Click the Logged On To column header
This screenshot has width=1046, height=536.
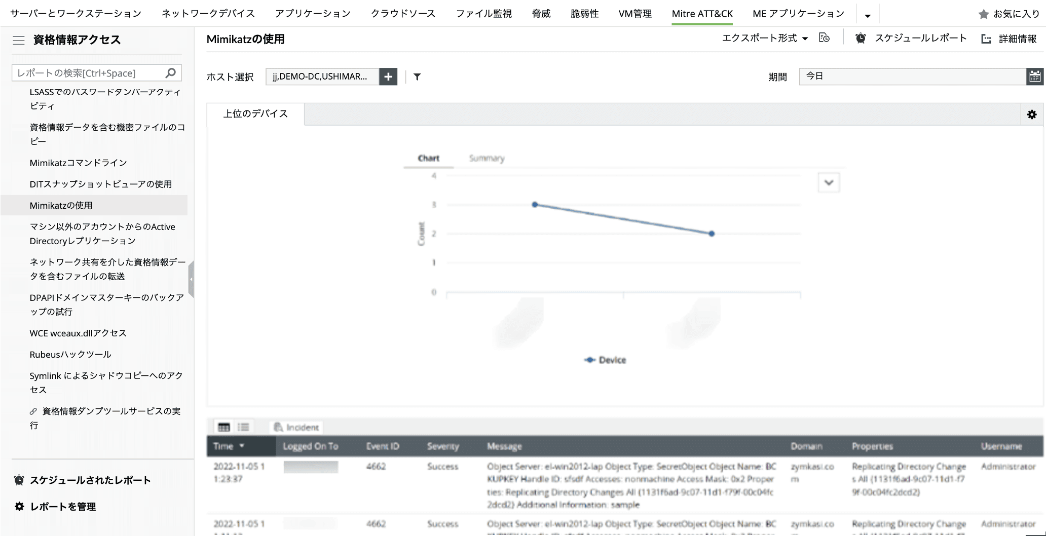point(310,446)
